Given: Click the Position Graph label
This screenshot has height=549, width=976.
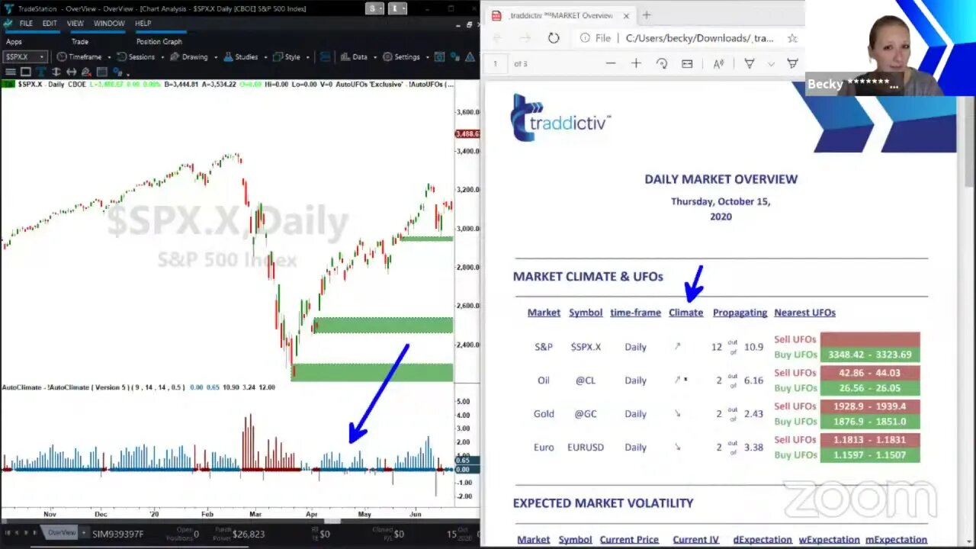Looking at the screenshot, I should tap(159, 42).
